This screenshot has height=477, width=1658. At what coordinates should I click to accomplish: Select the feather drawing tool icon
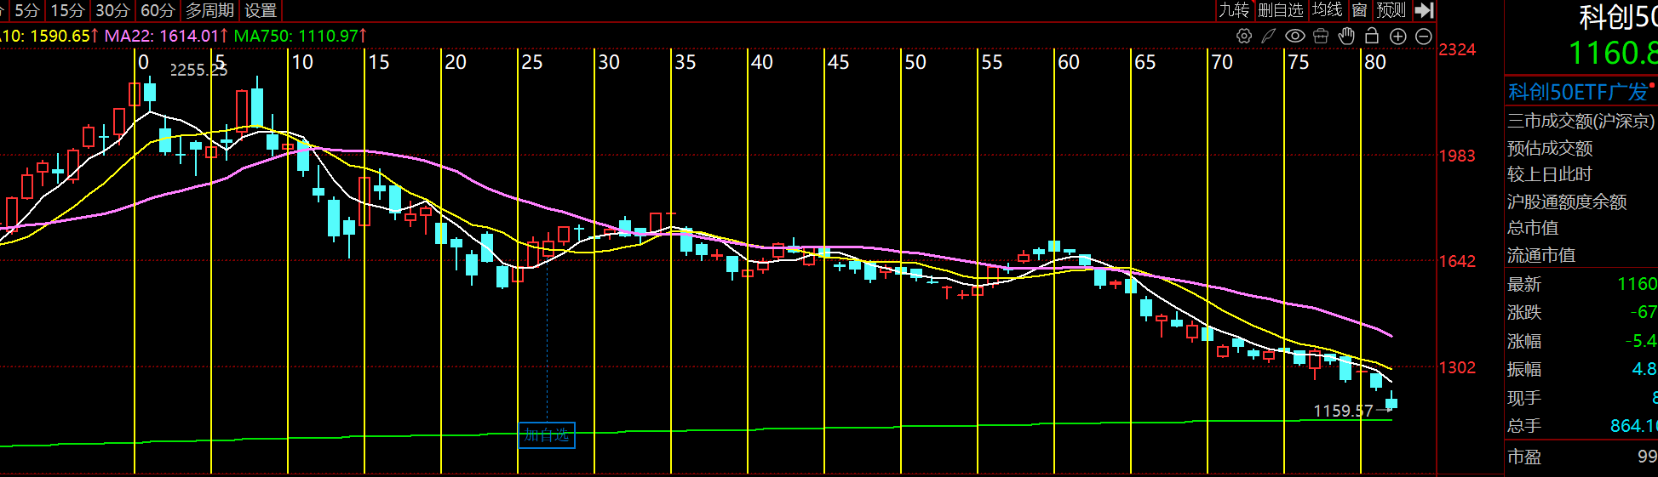tap(1269, 36)
